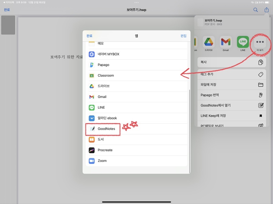The height and width of the screenshot is (204, 273).
Task: Tap the 드라이브 icon in the list
Action: [x=92, y=86]
